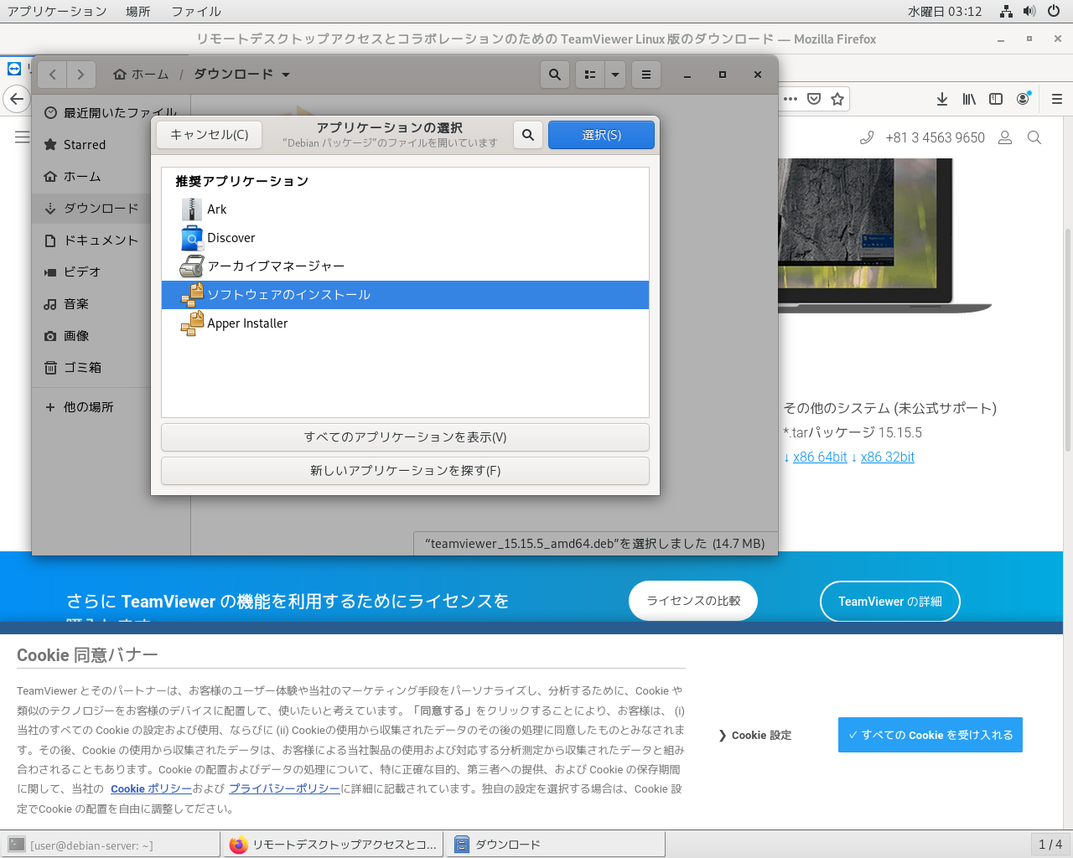Open Firefox library icon
1073x858 pixels.
969,99
